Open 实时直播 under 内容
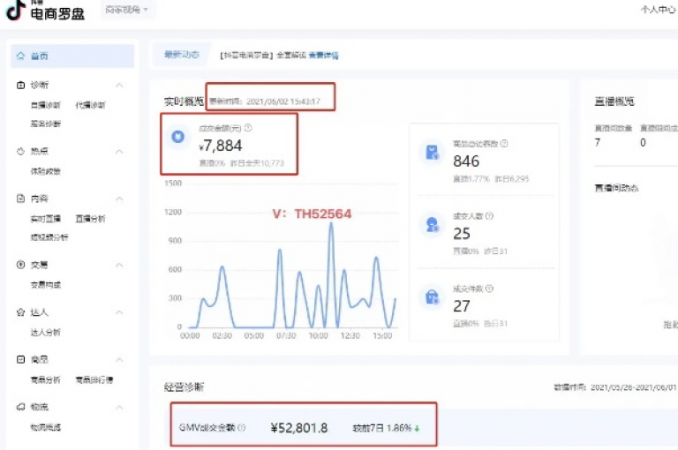This screenshot has height=450, width=678. coord(45,219)
